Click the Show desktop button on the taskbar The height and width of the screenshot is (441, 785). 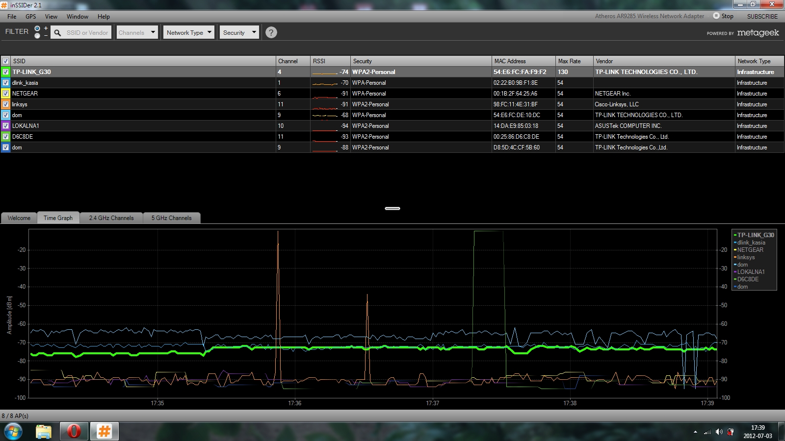click(781, 432)
